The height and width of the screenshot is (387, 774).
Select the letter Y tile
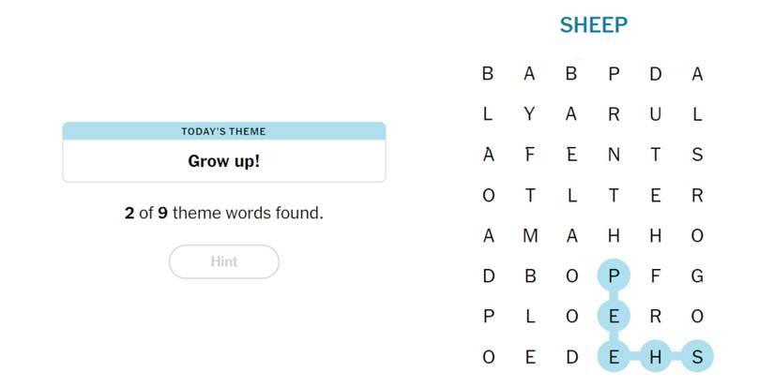[530, 114]
